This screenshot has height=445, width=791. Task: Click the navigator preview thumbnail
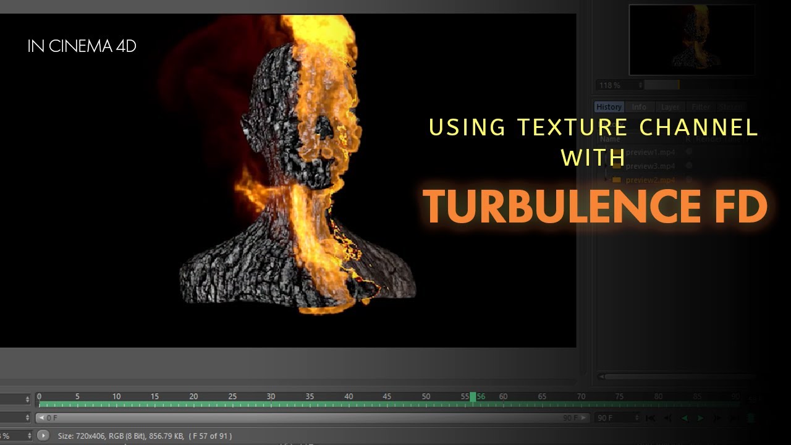coord(692,40)
